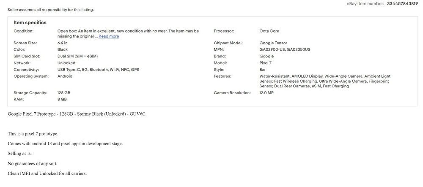Select the Connectivity value USB Type-C, 5G, Bluetooth
Screen dimensions: 423x187
tap(98, 70)
